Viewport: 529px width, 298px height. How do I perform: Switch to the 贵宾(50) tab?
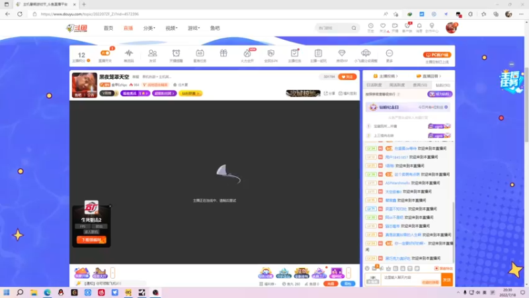(420, 85)
